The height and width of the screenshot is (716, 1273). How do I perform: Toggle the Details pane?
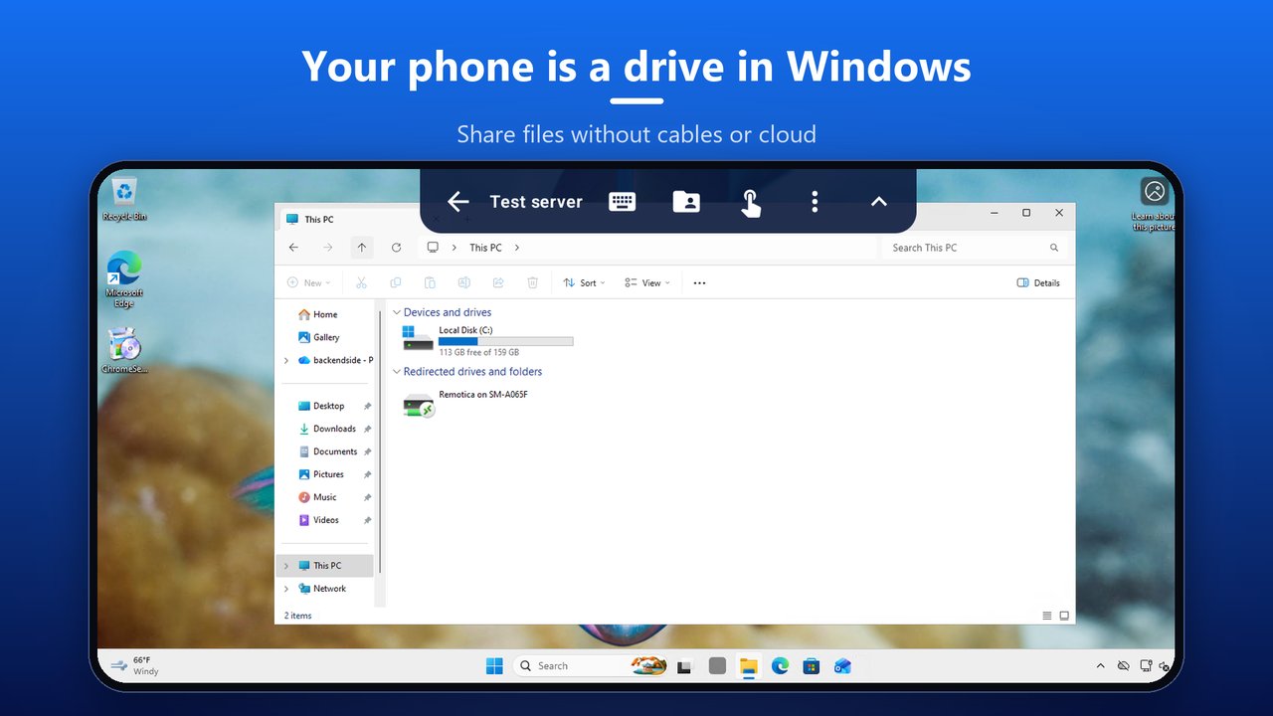1038,283
